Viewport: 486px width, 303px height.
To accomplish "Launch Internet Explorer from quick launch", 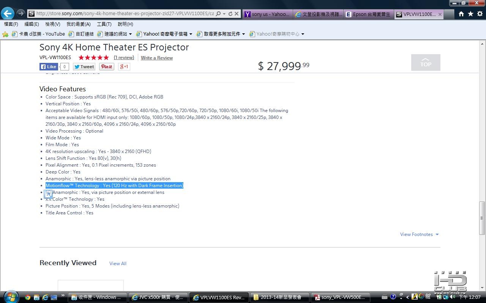I will [45, 297].
